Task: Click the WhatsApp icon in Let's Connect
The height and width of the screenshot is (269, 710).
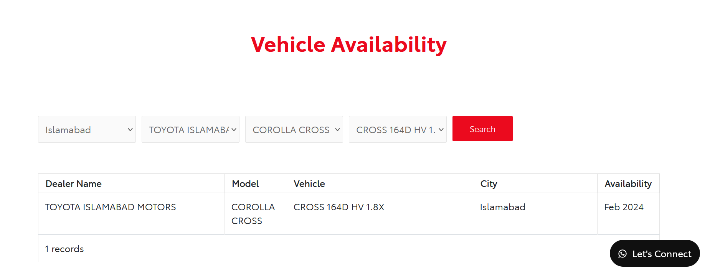Action: pos(622,254)
